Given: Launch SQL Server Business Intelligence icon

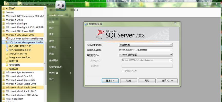Looking at the screenshot, I should coord(7,39).
